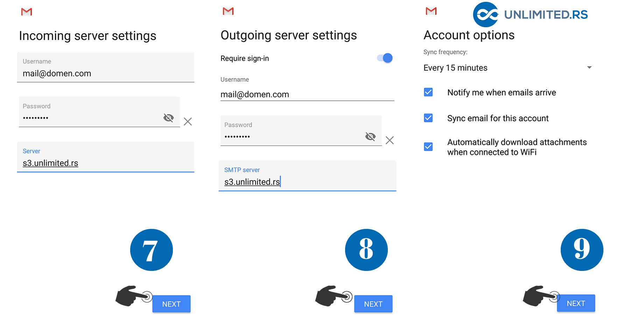The width and height of the screenshot is (630, 315).
Task: Click the Require sign-in label
Action: (x=245, y=58)
